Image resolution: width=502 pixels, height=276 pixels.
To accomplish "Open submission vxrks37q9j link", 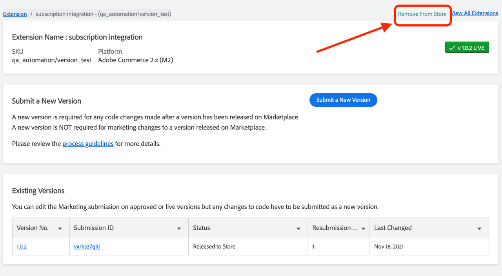I will point(87,247).
